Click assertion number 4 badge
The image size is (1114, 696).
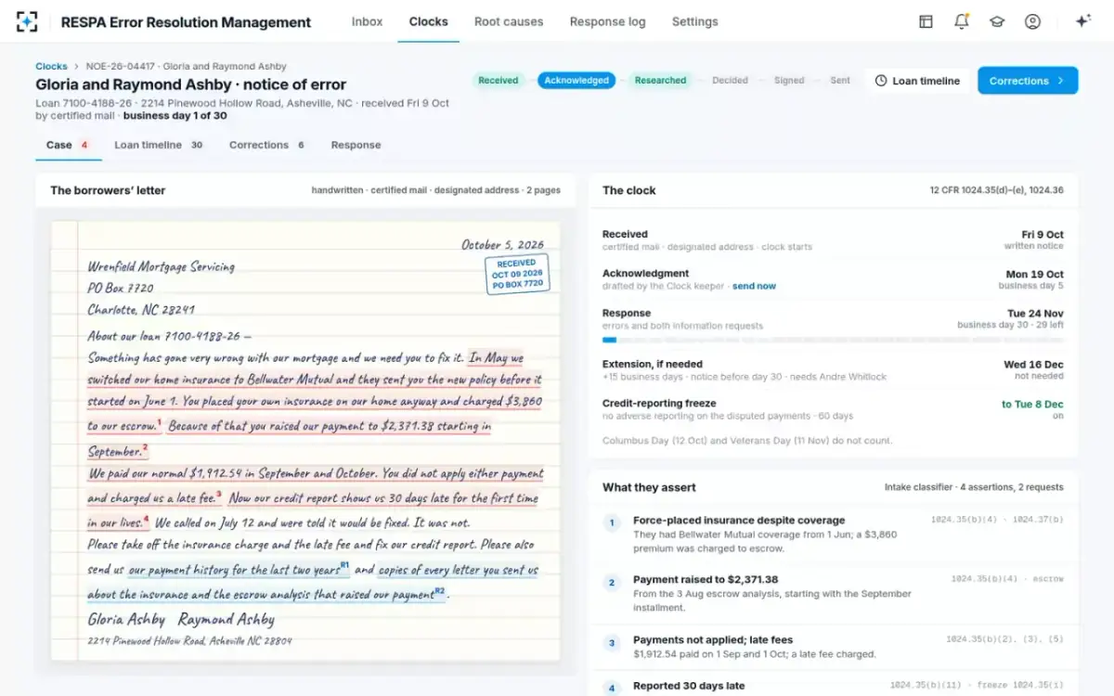click(612, 688)
